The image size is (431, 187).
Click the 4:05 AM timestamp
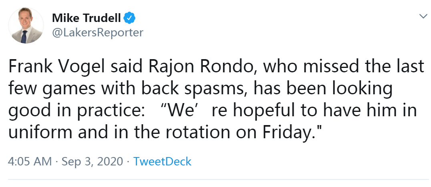pyautogui.click(x=30, y=161)
